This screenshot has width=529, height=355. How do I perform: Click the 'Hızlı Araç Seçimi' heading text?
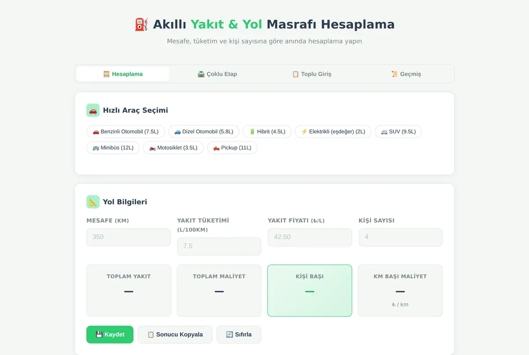click(x=135, y=111)
